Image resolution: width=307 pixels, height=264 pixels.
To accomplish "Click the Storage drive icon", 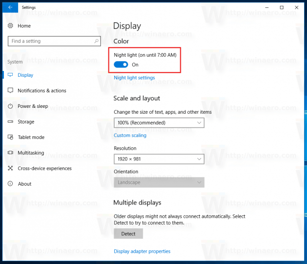I will point(10,122).
